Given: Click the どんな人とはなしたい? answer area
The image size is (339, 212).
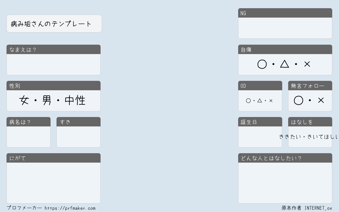Looking at the screenshot, I should click(x=285, y=183).
